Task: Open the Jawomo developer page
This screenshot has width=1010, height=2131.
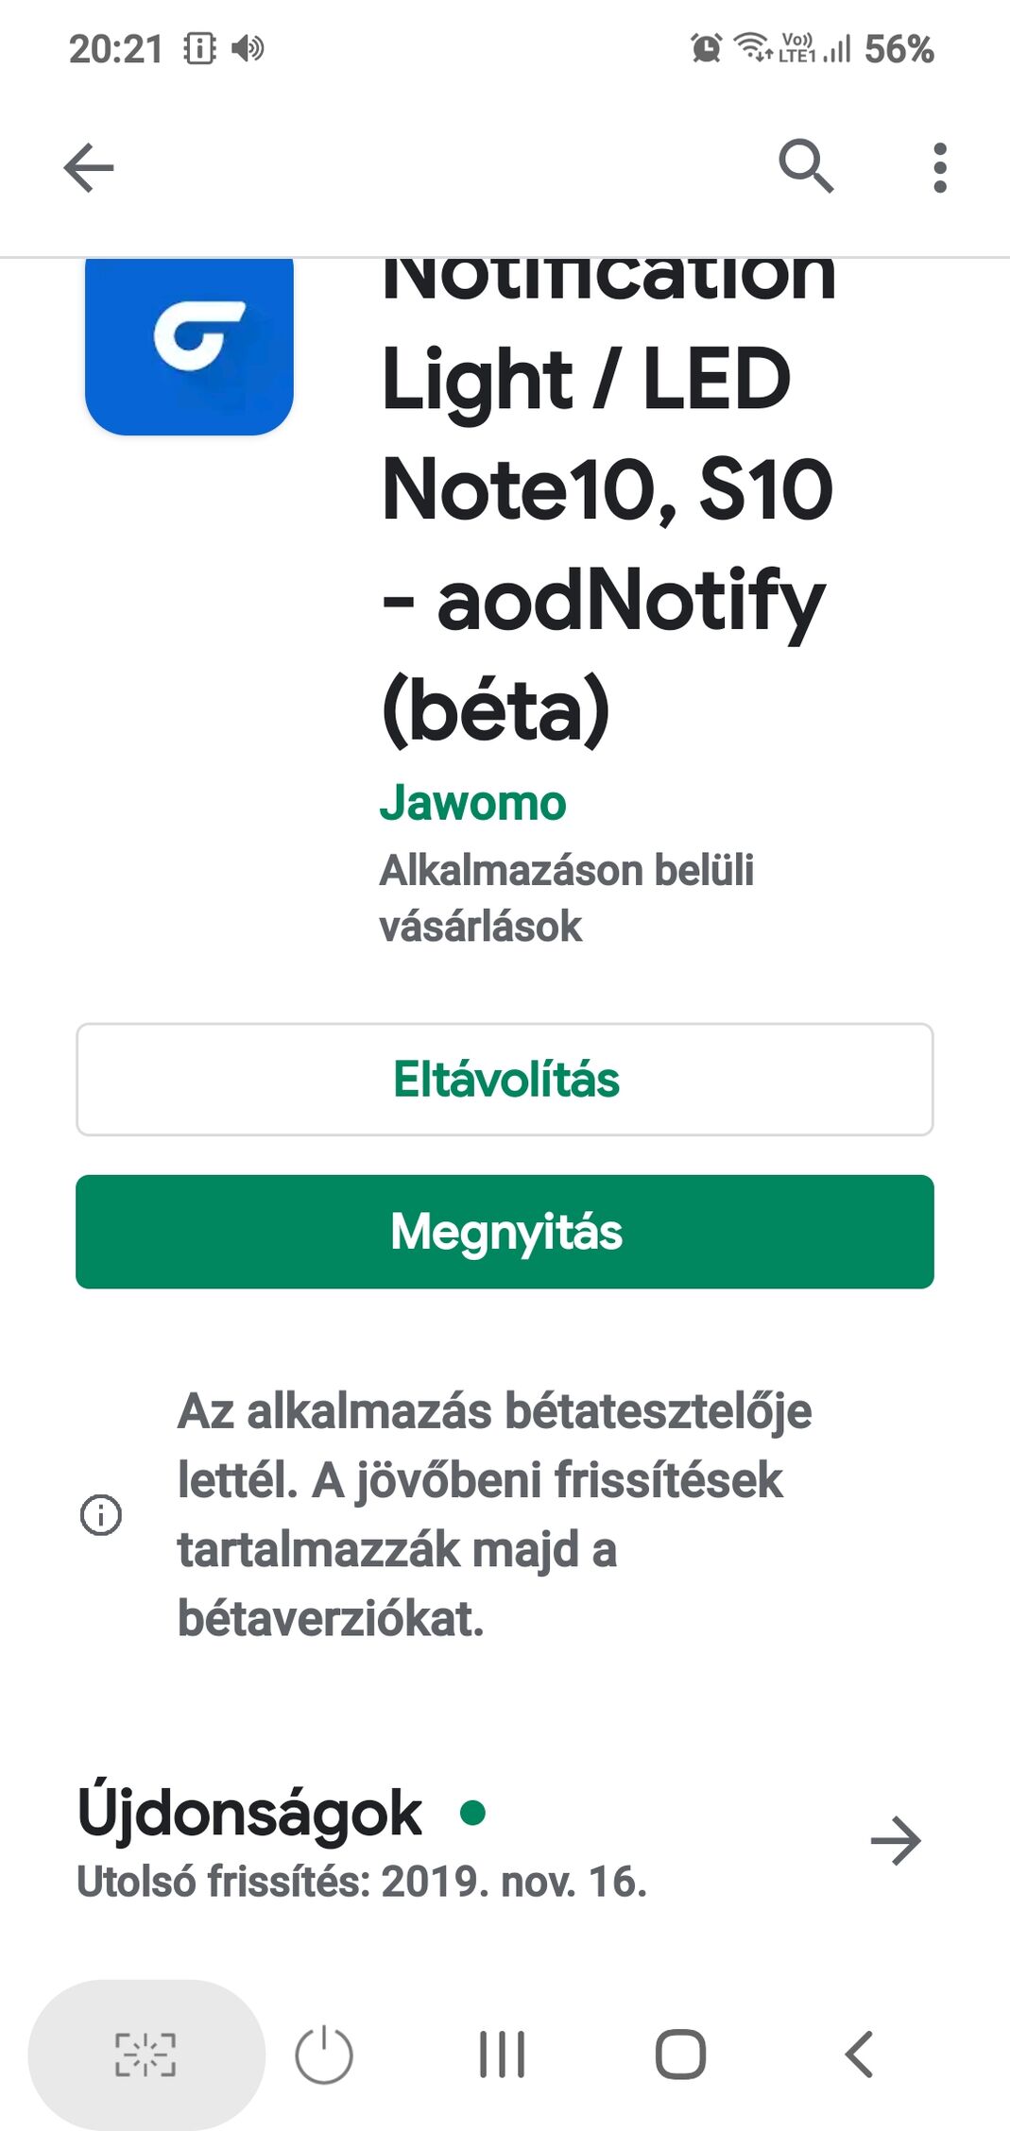Action: click(x=472, y=804)
